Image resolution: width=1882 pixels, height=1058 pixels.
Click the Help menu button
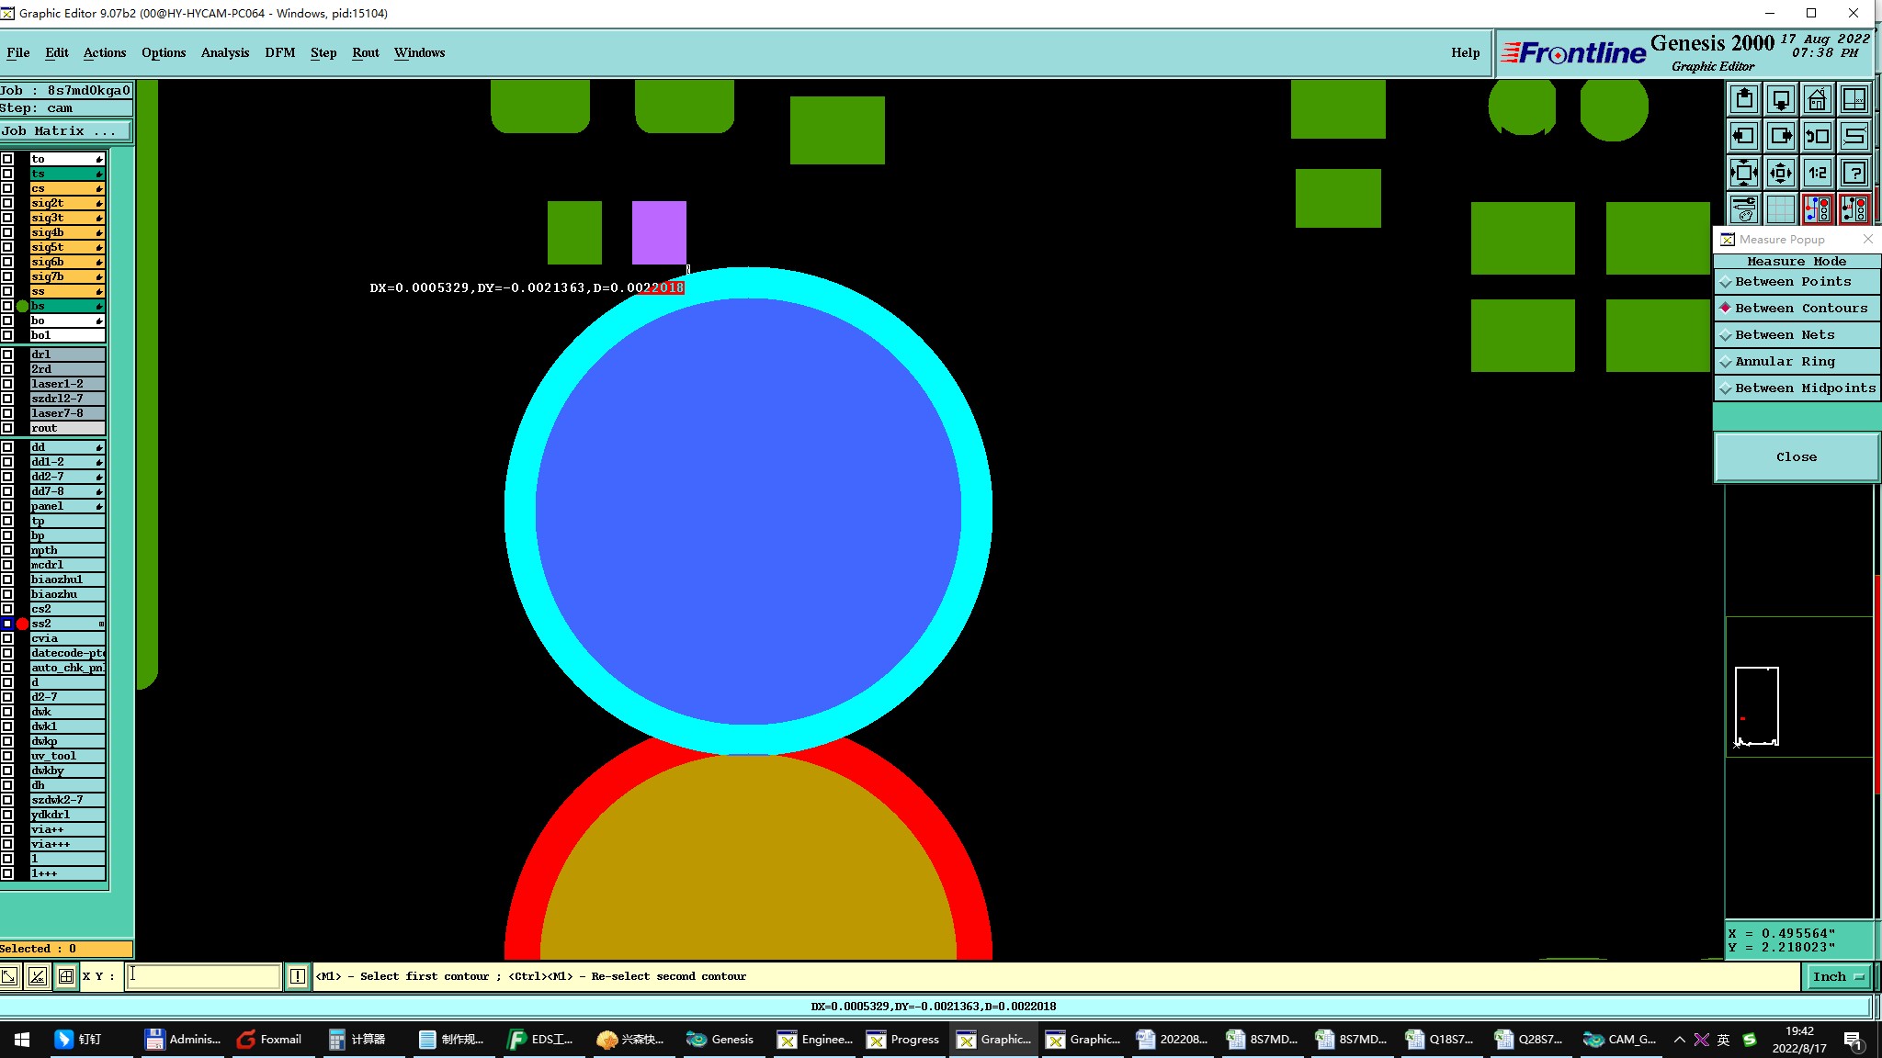(1465, 52)
